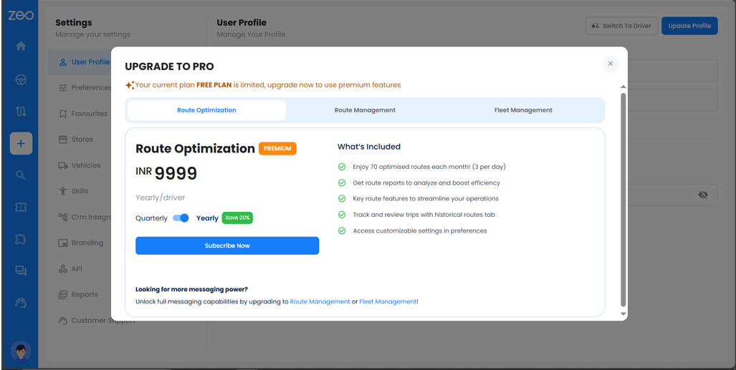Toggle password visibility eye icon
This screenshot has width=736, height=370.
click(x=702, y=195)
